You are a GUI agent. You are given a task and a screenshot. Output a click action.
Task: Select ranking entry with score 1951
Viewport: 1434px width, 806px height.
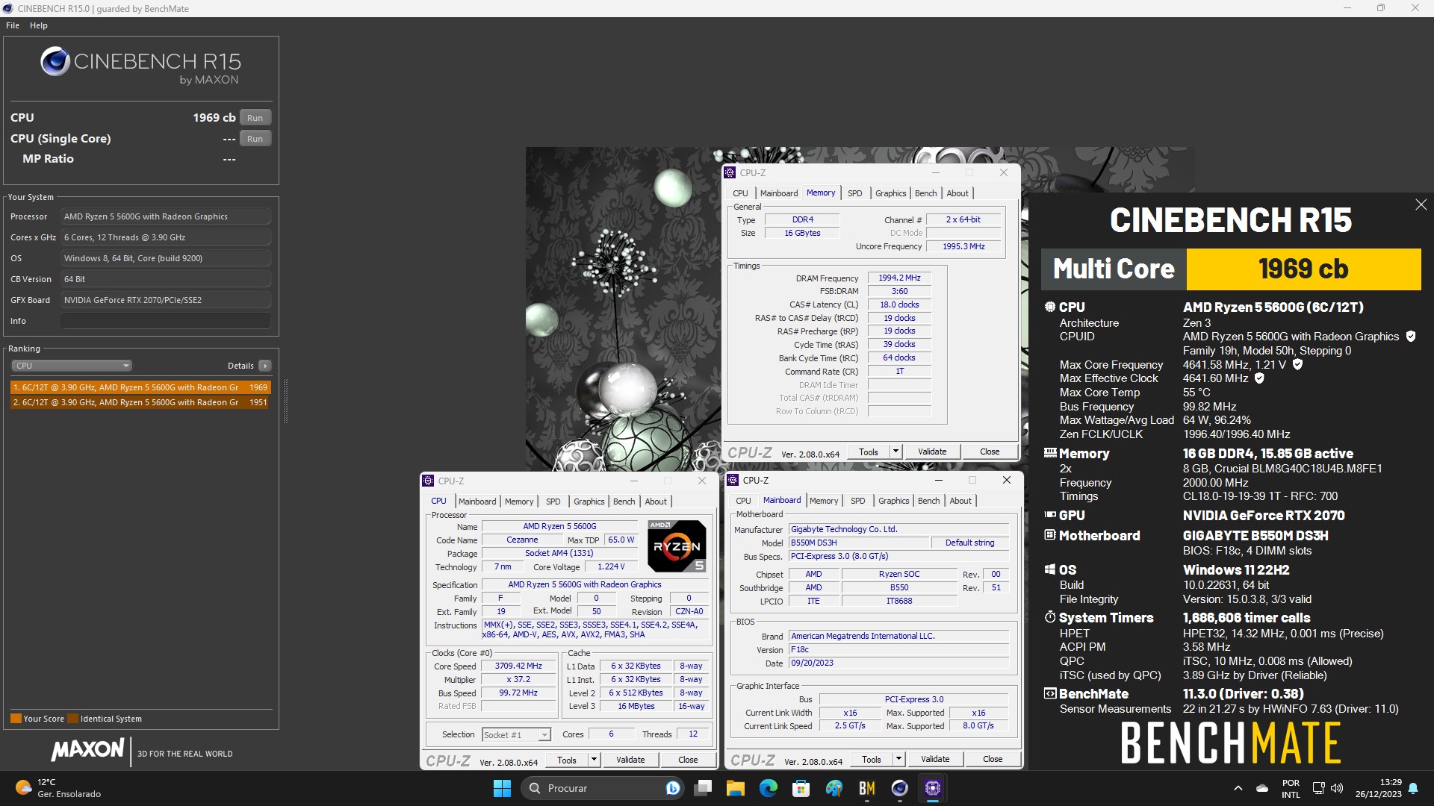pos(140,402)
